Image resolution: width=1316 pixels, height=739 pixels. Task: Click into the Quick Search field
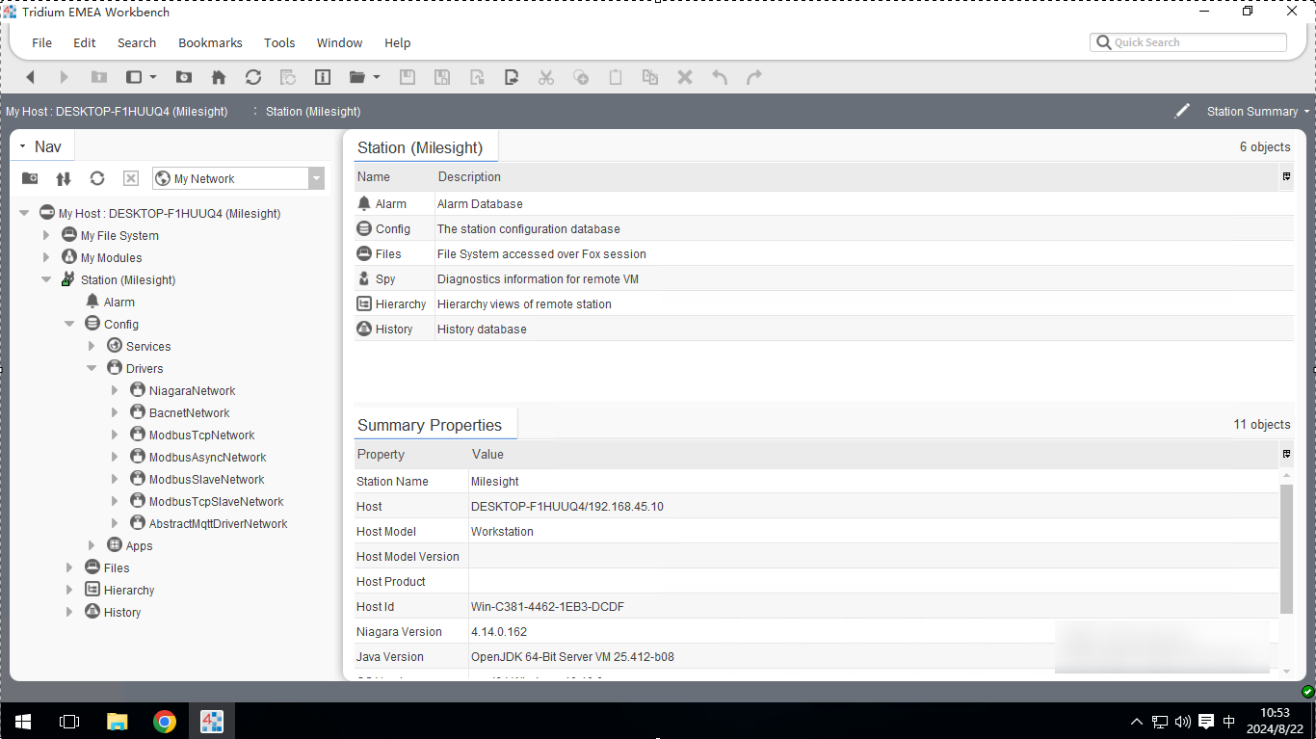1189,42
